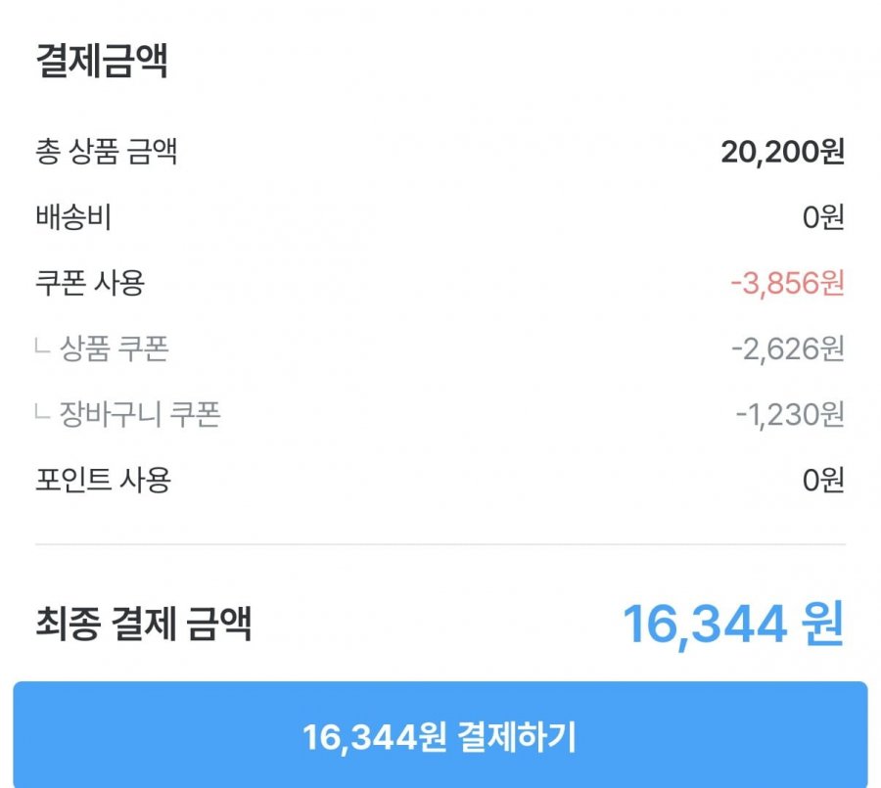This screenshot has height=788, width=881.
Task: Click the large blue 원 unit of the final total
Action: (x=820, y=624)
